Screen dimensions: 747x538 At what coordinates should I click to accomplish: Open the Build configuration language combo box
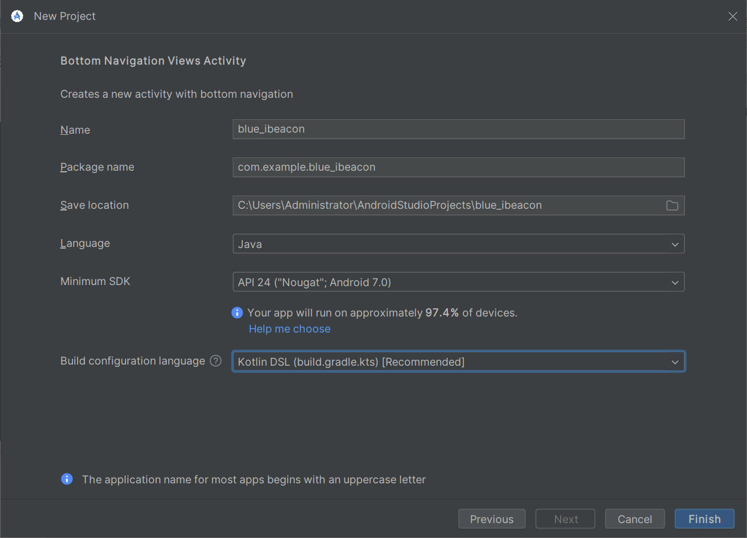click(458, 361)
